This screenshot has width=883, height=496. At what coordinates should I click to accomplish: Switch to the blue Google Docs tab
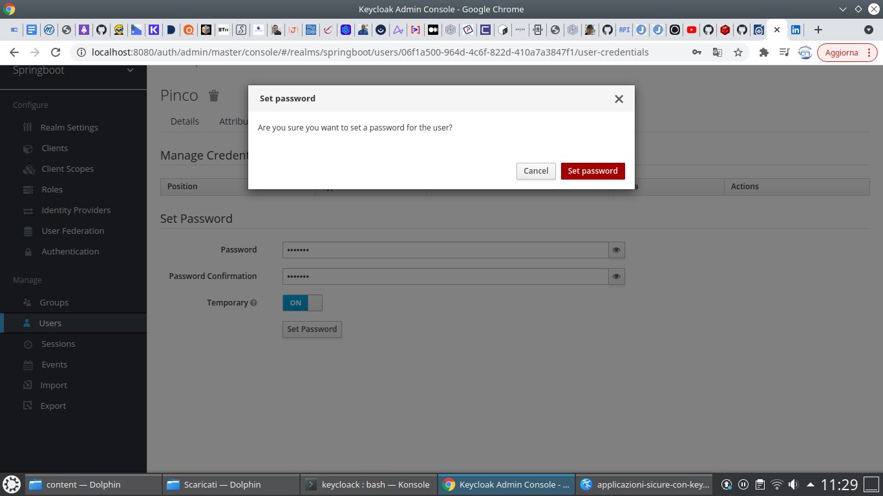coord(32,30)
